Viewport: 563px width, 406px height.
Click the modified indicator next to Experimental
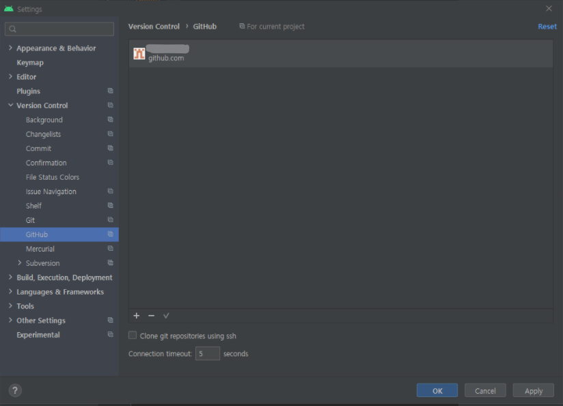click(110, 334)
